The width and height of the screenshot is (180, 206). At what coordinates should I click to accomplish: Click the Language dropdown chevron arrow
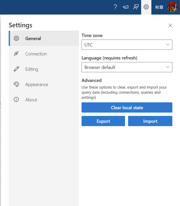[168, 67]
